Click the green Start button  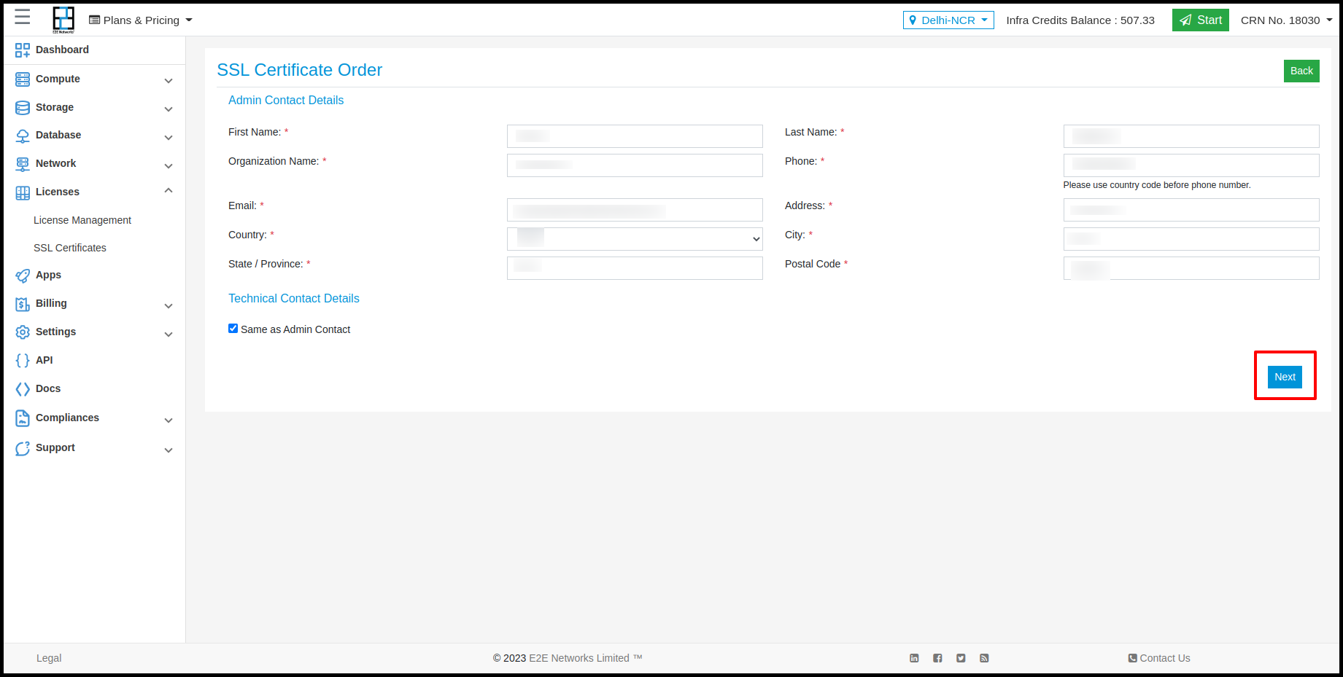click(1201, 20)
